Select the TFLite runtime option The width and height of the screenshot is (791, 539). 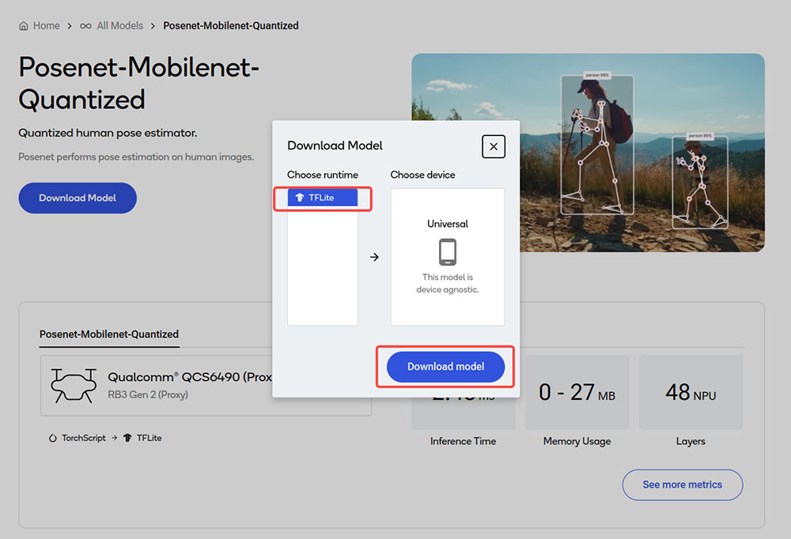click(323, 198)
